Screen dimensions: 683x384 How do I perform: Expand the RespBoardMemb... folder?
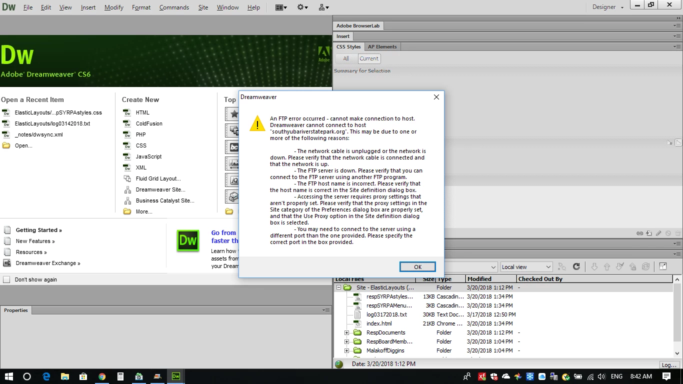point(346,341)
